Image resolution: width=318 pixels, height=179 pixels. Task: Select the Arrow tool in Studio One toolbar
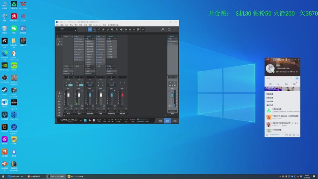(x=90, y=29)
